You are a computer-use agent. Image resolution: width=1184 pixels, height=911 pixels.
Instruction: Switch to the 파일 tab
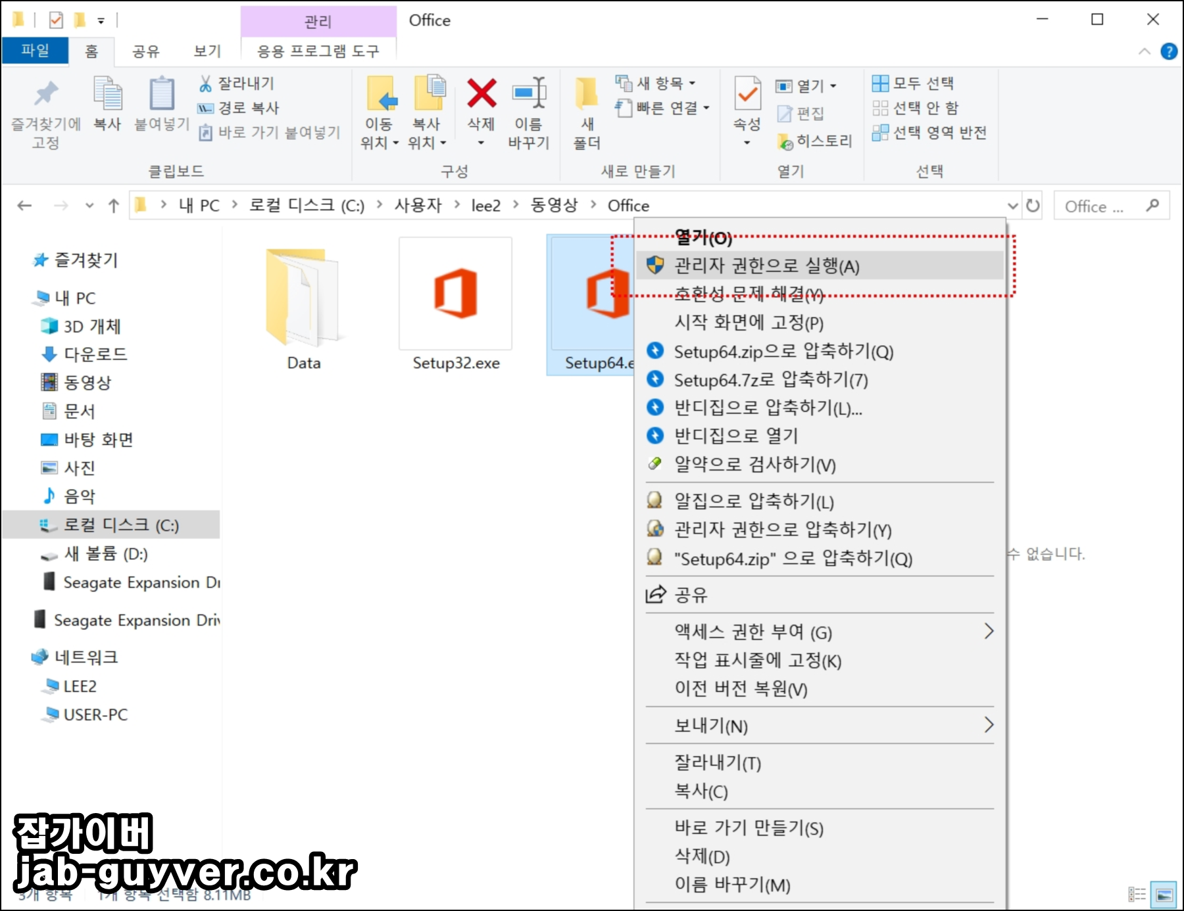36,51
